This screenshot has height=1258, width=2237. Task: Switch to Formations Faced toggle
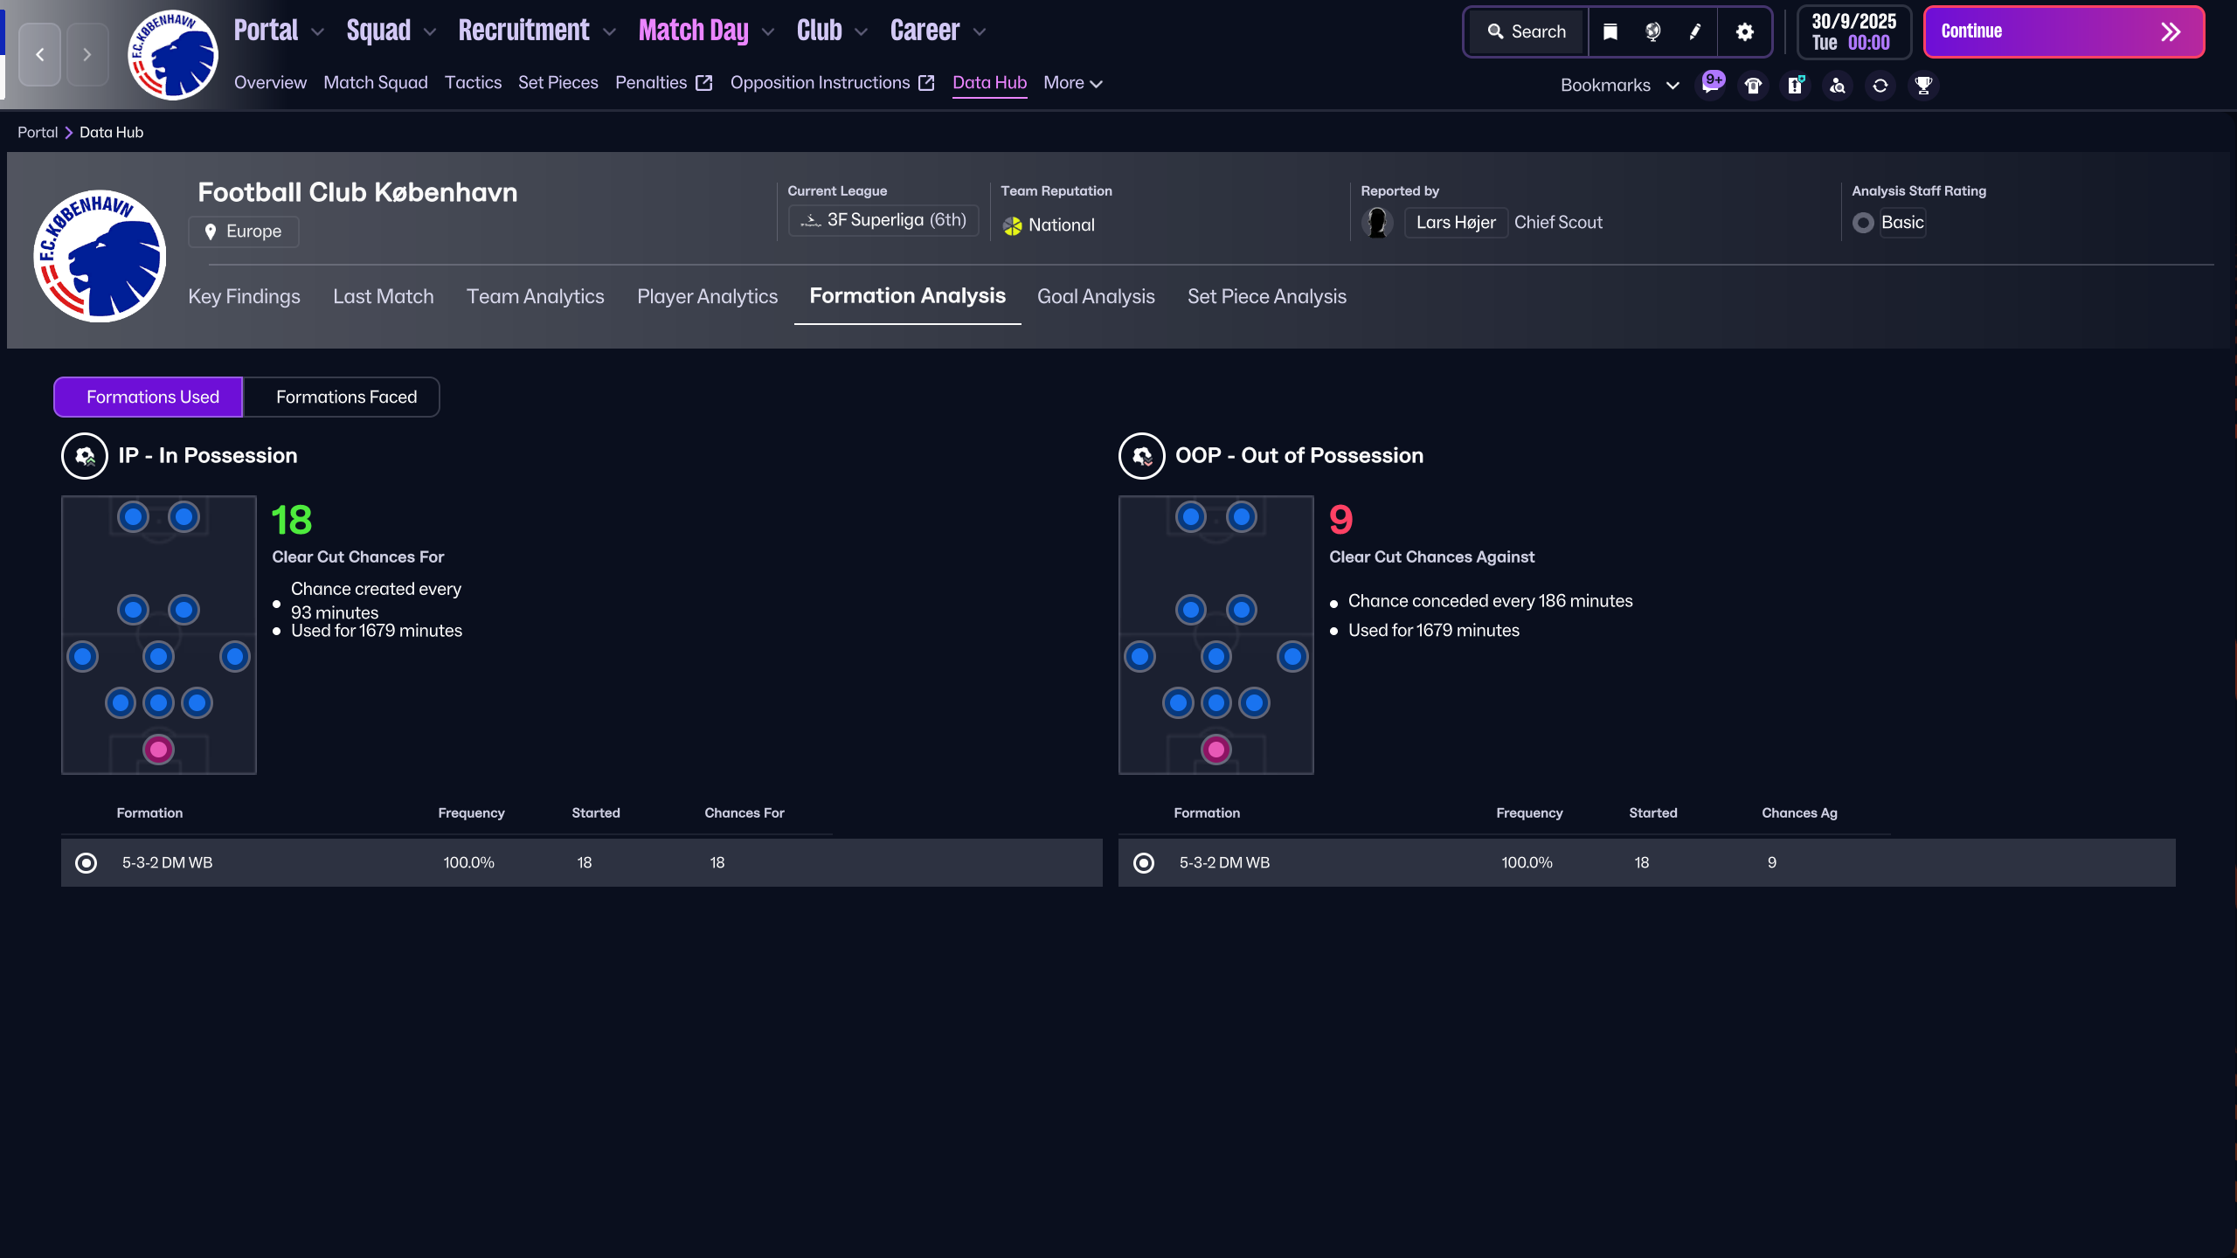click(x=346, y=397)
